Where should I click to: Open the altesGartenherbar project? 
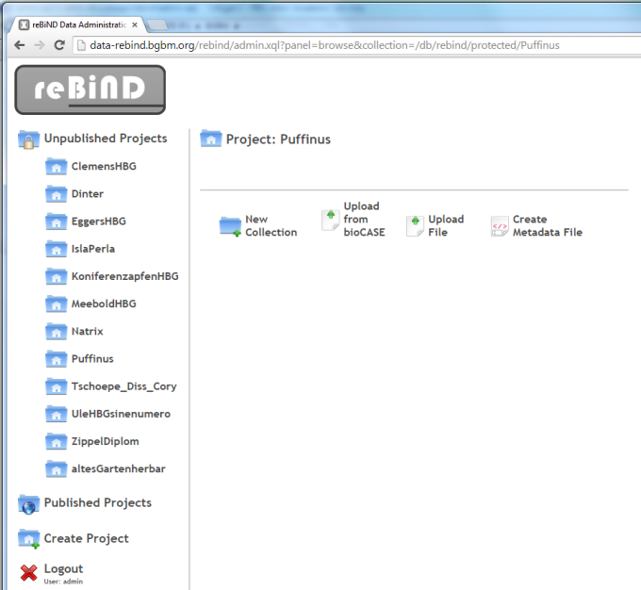tap(119, 468)
